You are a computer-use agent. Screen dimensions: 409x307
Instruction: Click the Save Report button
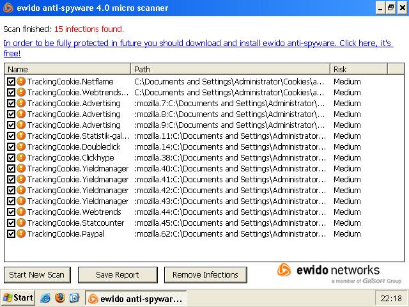click(x=118, y=274)
